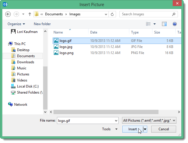Click the folder icon in address bar
This screenshot has height=143, width=188.
point(36,14)
